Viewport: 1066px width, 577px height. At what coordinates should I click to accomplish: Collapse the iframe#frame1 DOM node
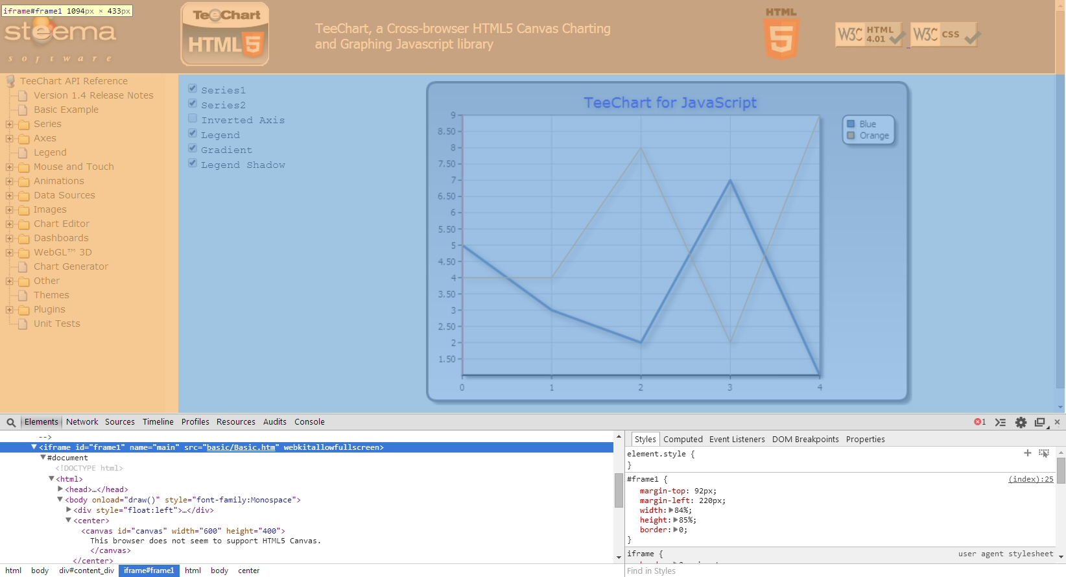(x=34, y=447)
